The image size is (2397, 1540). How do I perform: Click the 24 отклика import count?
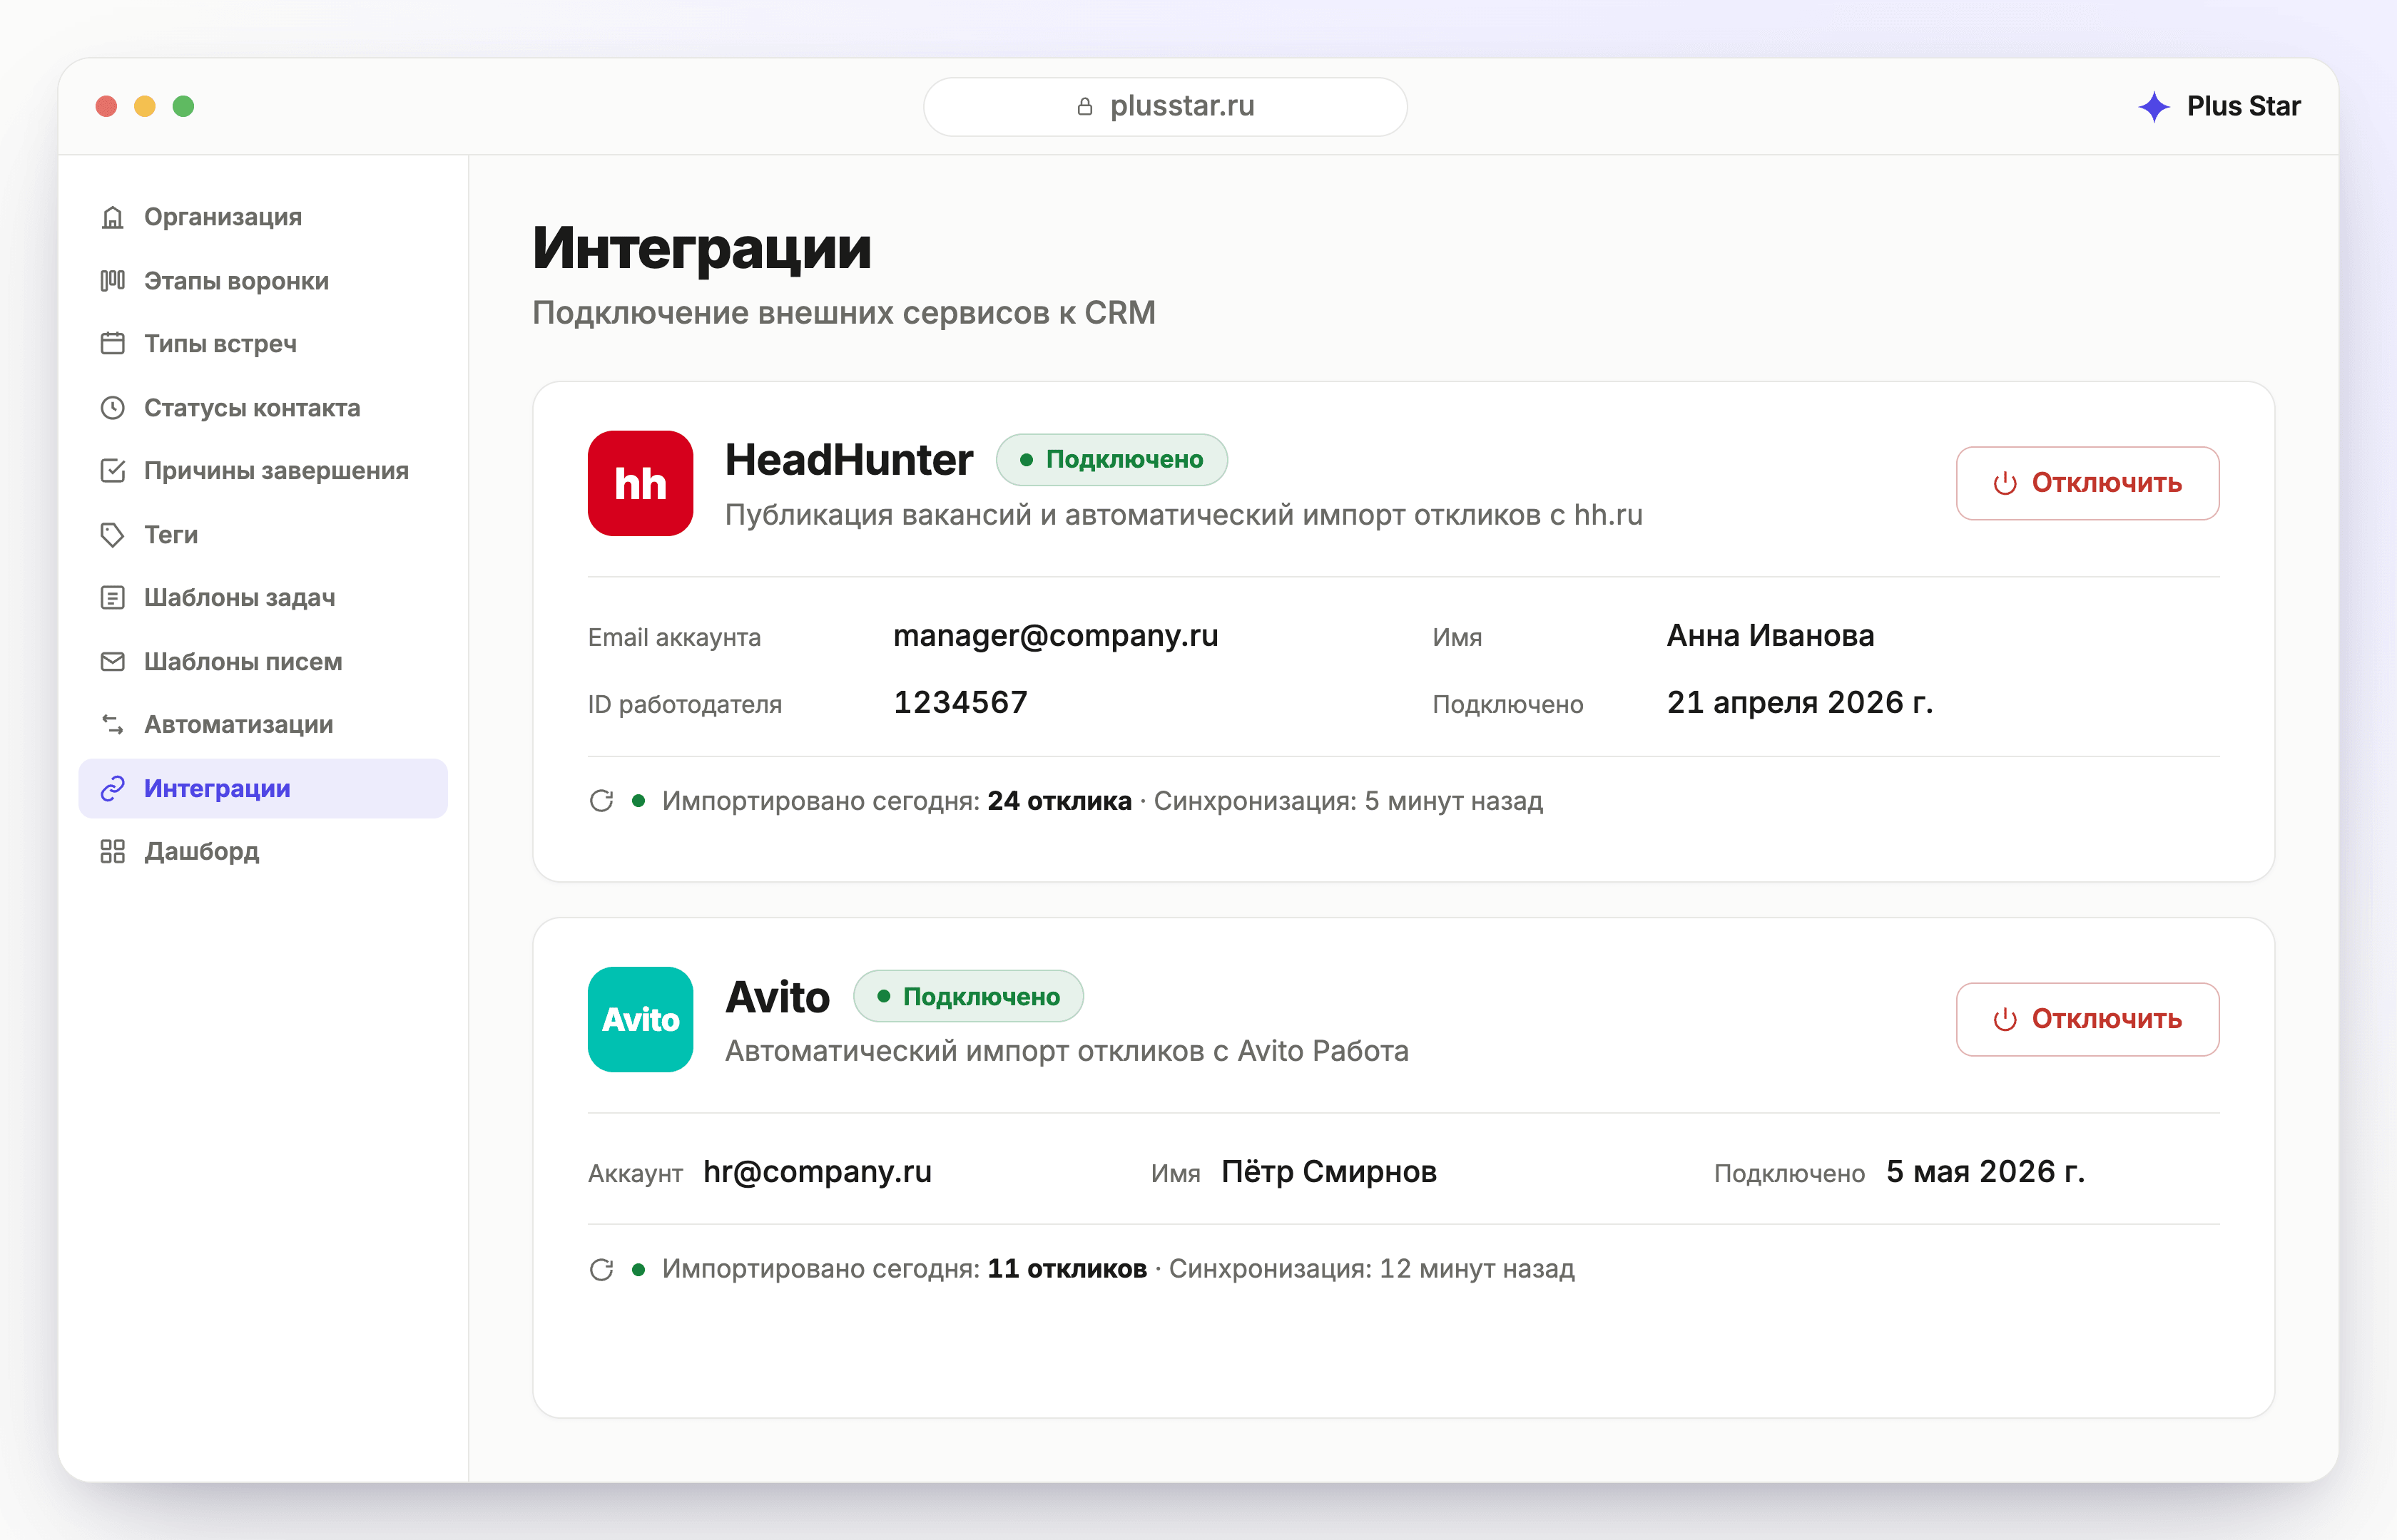pos(1059,801)
